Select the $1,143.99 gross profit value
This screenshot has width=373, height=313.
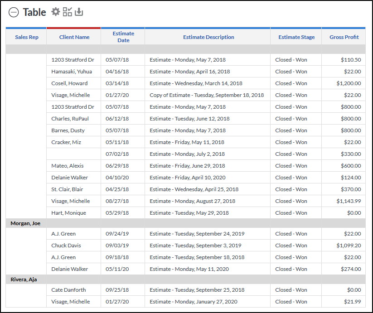[349, 201]
